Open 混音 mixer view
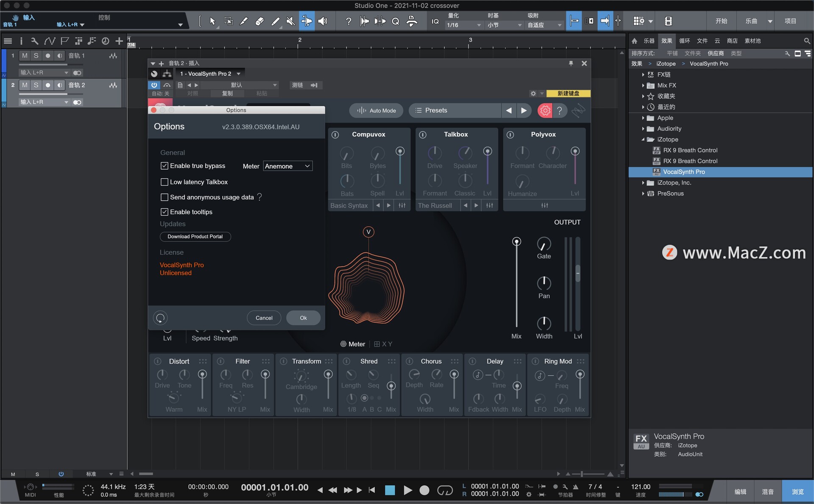The height and width of the screenshot is (504, 814). coord(768,492)
